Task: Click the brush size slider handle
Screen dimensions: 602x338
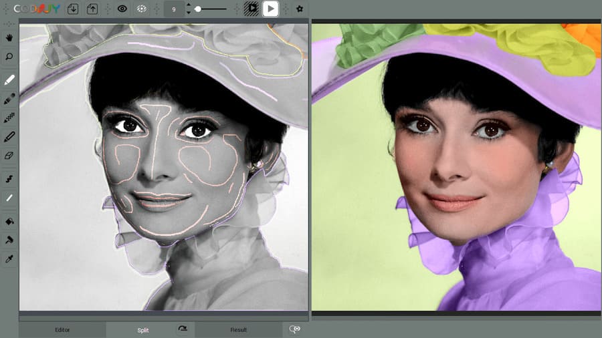Action: pos(198,9)
